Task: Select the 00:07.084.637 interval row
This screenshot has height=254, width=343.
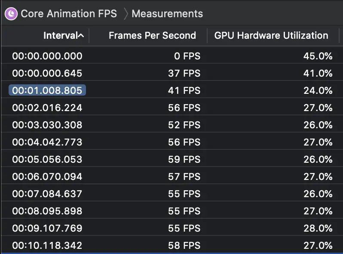Action: 47,194
